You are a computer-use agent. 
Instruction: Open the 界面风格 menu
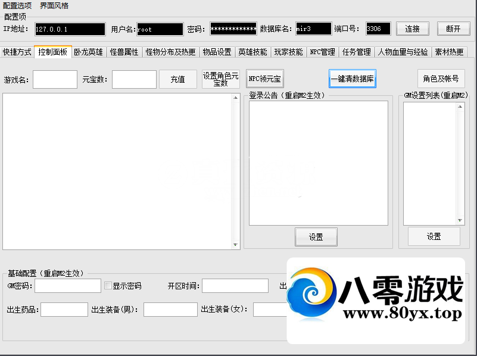click(x=54, y=5)
